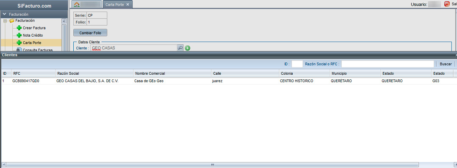Click the Buscar button

point(446,64)
